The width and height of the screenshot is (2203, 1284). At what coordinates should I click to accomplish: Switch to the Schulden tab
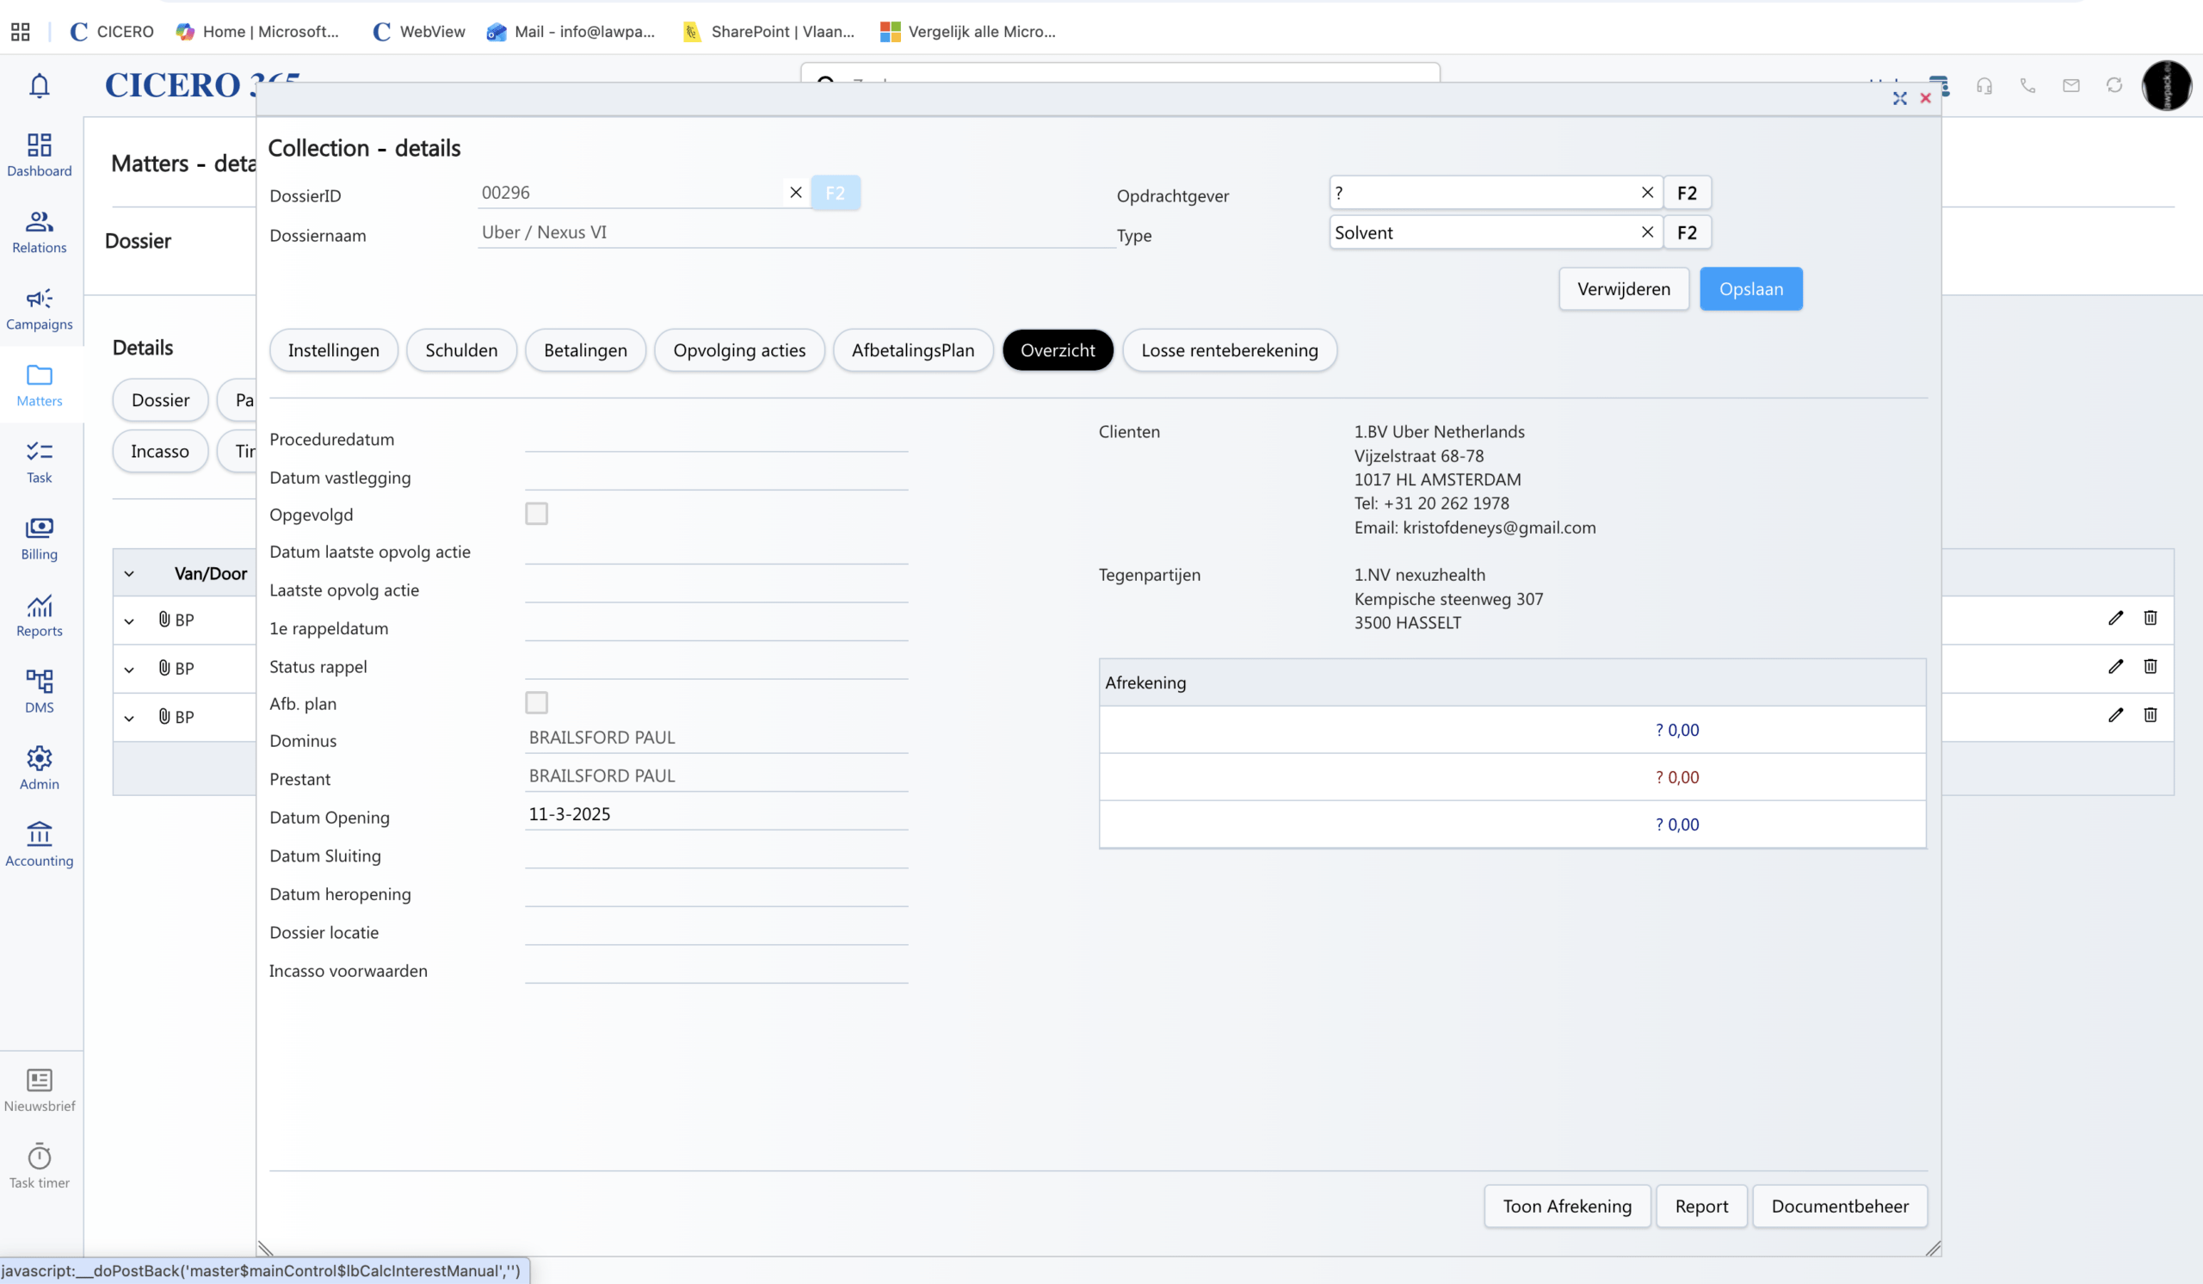point(460,349)
